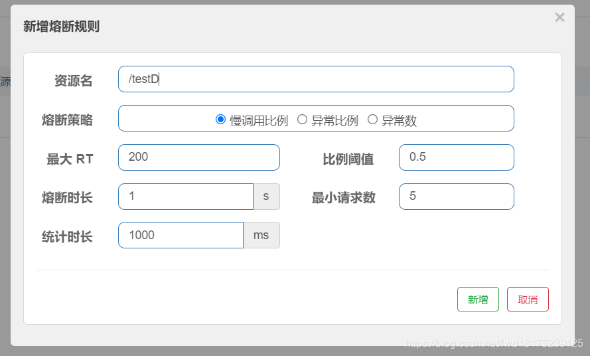Click the 资源名 field label
590x356 pixels.
[x=74, y=80]
